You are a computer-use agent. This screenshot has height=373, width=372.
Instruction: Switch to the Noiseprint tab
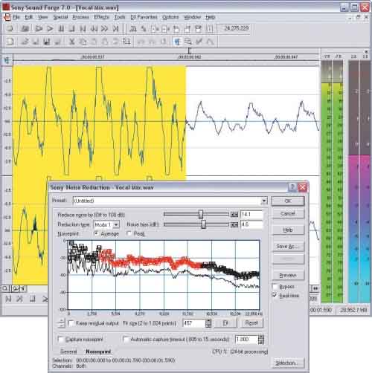pyautogui.click(x=98, y=351)
